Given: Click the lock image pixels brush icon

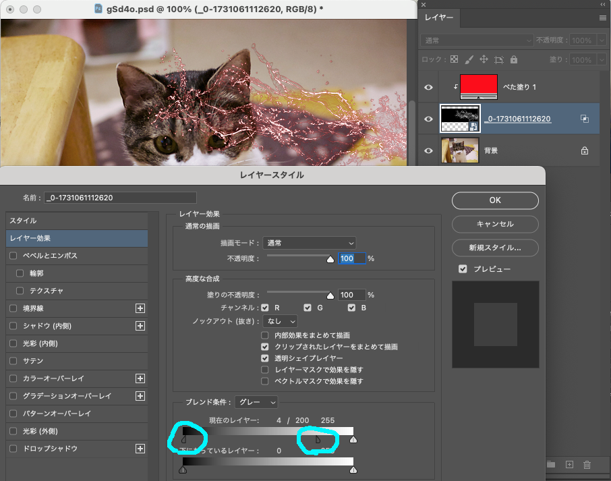Looking at the screenshot, I should click(467, 59).
